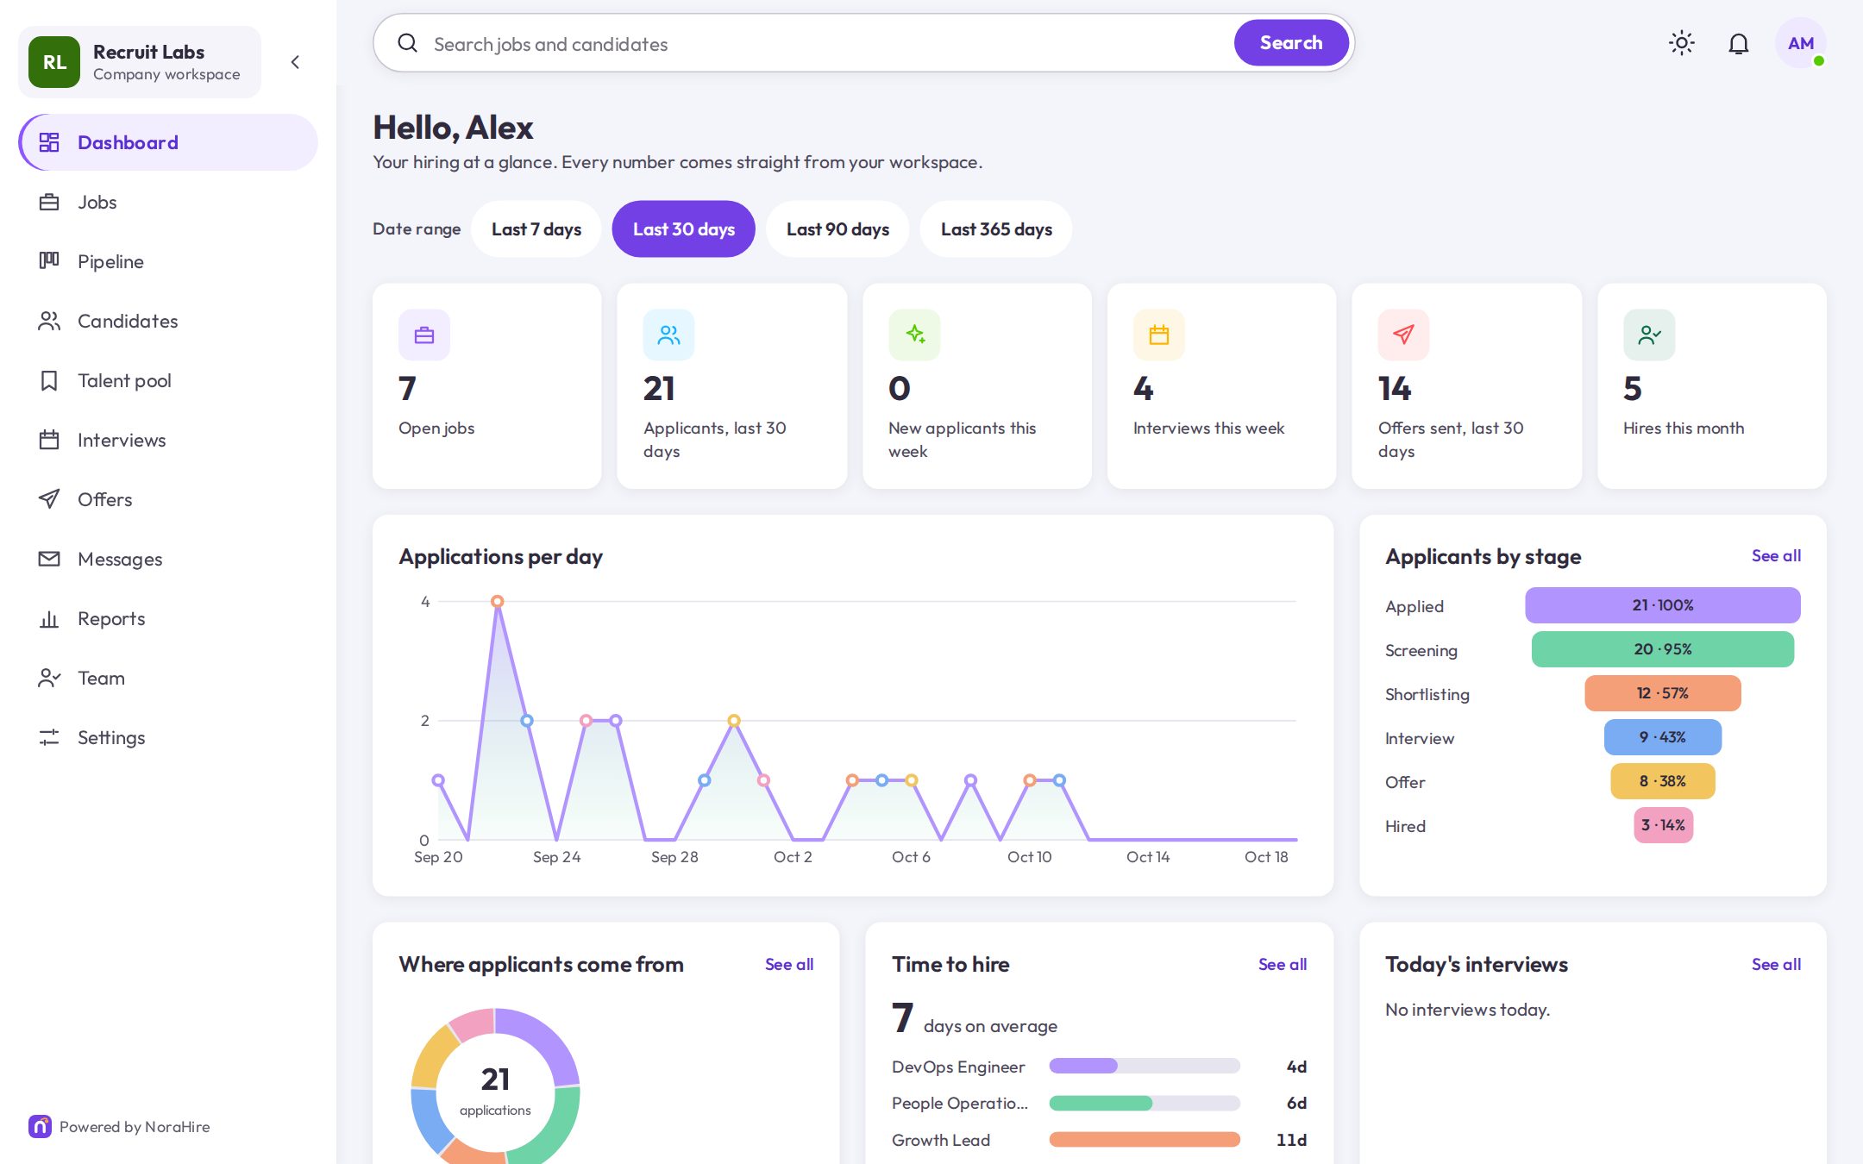Click See all in Time to hire
The image size is (1863, 1164).
[1283, 965]
